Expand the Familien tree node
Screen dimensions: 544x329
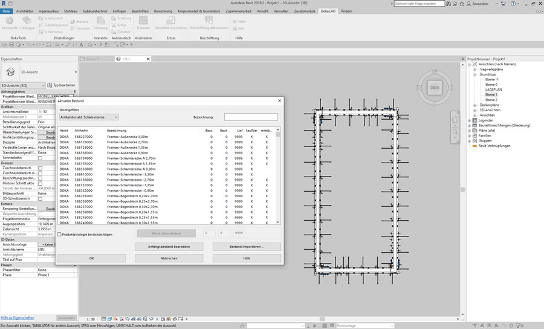[470, 135]
